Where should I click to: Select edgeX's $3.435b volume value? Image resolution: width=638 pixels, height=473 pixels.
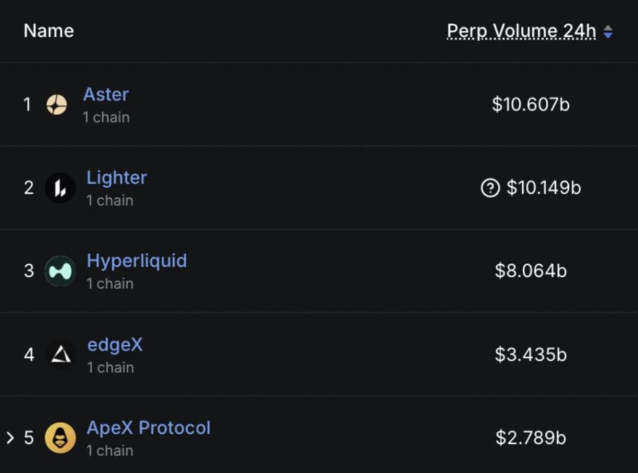click(x=530, y=355)
